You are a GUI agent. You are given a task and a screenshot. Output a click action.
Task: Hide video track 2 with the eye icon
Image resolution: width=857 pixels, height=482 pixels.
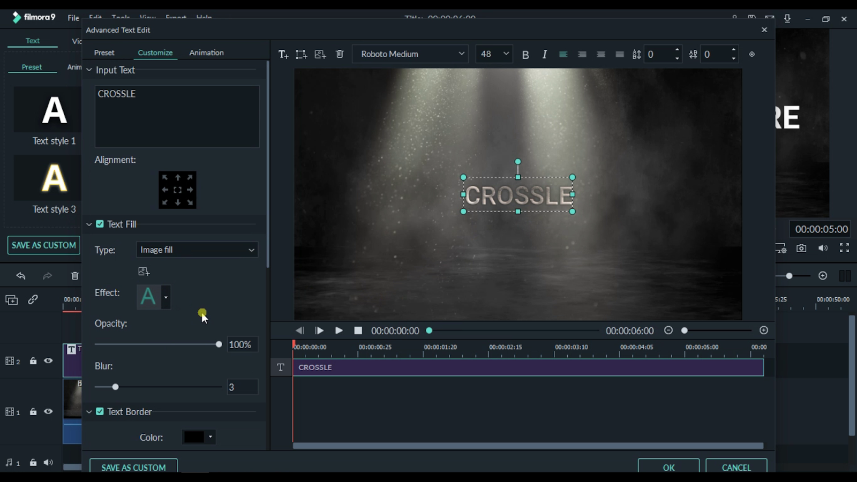pos(48,360)
